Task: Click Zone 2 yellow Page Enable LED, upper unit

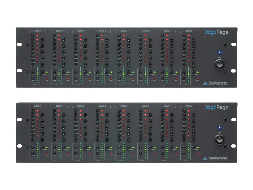Action: point(68,72)
